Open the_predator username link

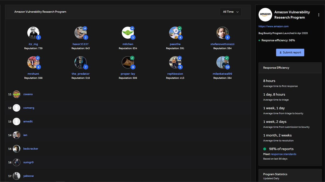(80, 74)
